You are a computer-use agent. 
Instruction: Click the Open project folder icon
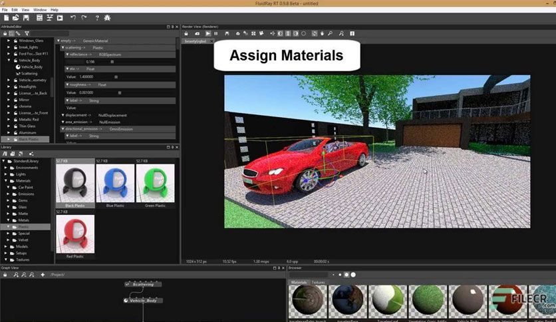click(16, 18)
